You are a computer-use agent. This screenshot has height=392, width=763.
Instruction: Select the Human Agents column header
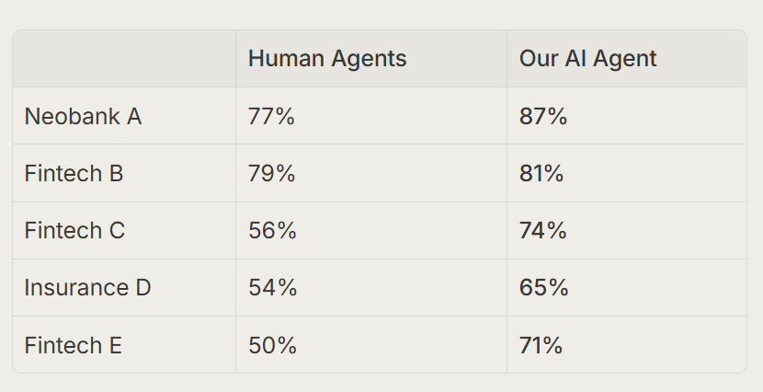[371, 59]
